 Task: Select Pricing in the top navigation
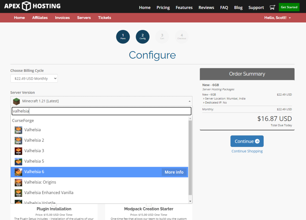(163, 7)
